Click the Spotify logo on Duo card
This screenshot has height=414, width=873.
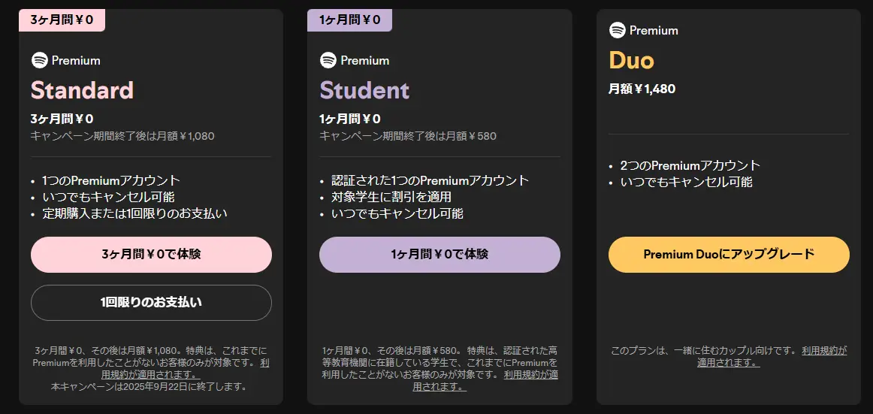(618, 30)
